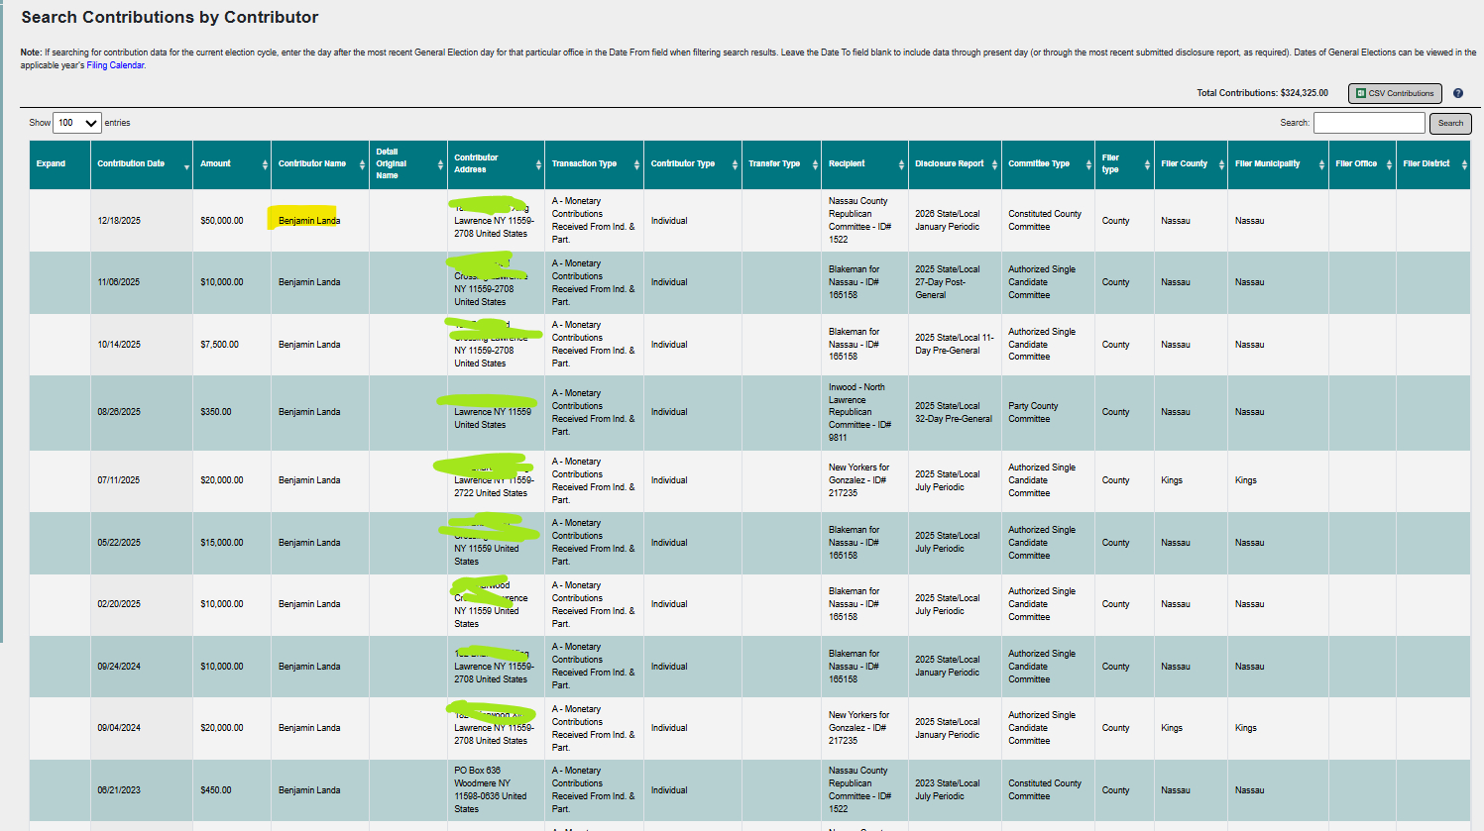
Task: Open the Filing Calendar link
Action: click(115, 65)
